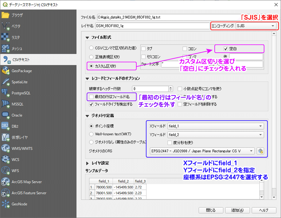Open the DB2 source icon
Viewport: 281px width, 218px height.
tap(5, 126)
